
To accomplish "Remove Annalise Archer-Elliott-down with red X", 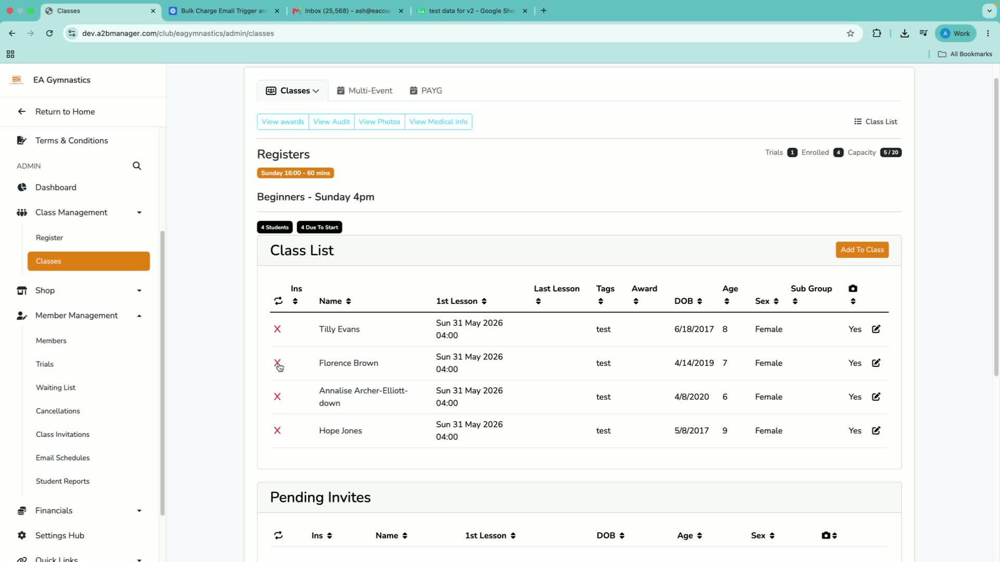I will tap(277, 397).
